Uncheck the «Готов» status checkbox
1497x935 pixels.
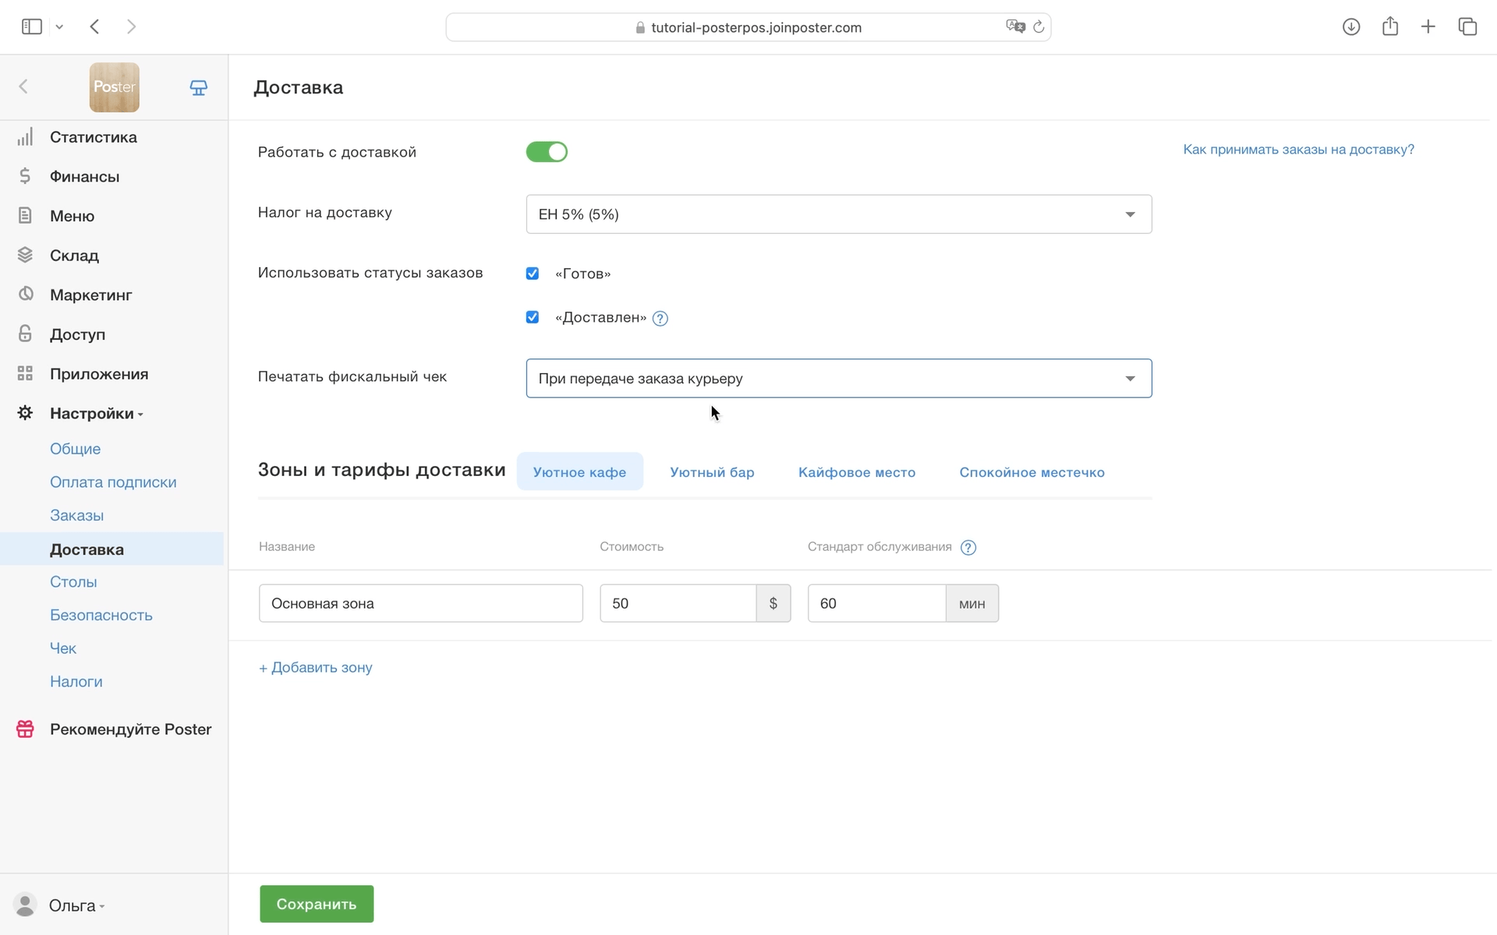pyautogui.click(x=533, y=273)
